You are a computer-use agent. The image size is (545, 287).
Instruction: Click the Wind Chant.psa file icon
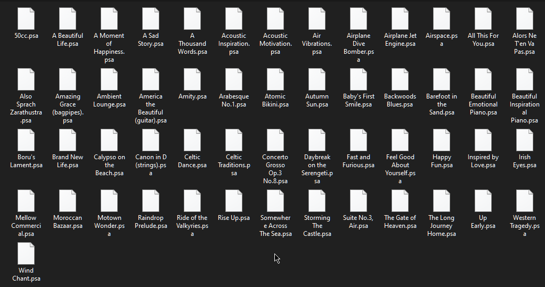pos(26,254)
